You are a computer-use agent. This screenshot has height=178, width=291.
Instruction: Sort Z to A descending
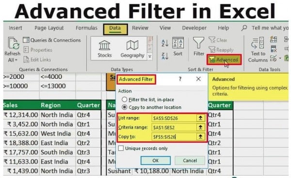165,56
